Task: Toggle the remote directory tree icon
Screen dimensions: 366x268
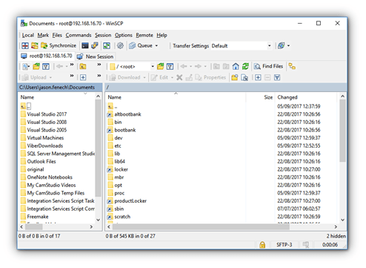Action: point(292,66)
